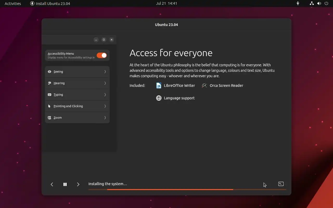Expand the Hearing row chevron
The height and width of the screenshot is (208, 333).
(x=105, y=83)
